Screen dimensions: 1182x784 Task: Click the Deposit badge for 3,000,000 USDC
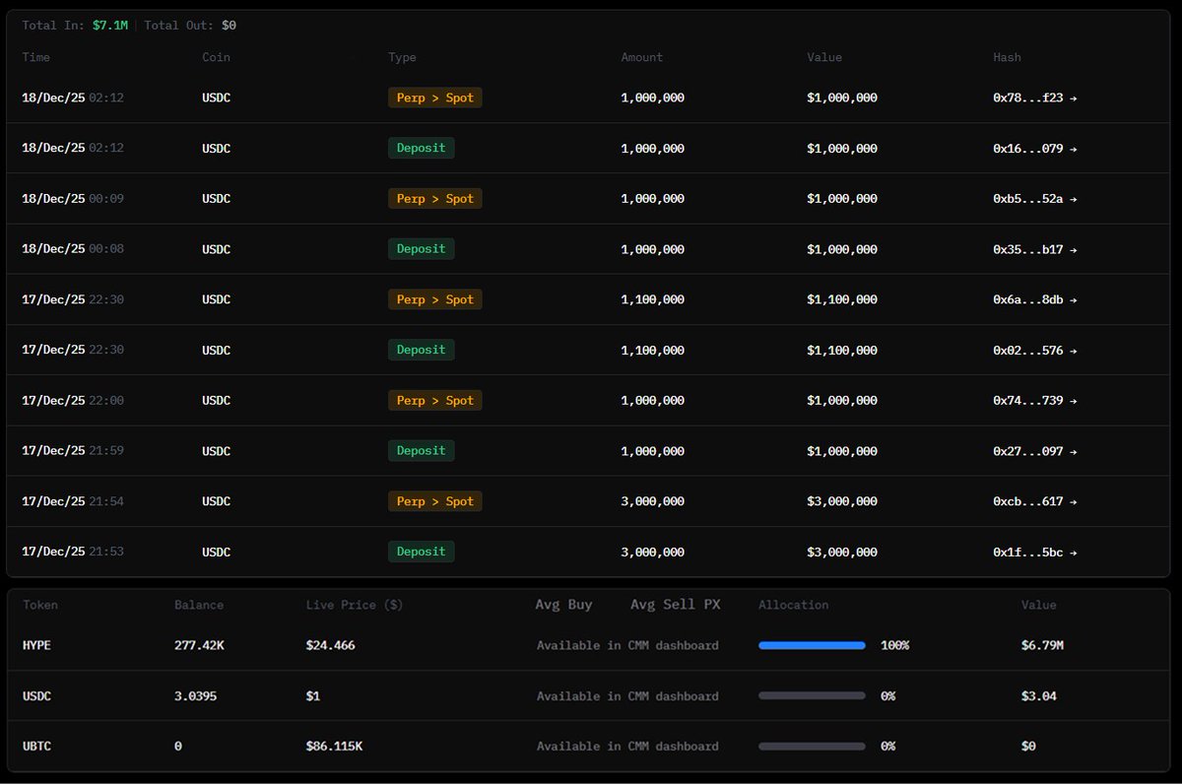click(421, 552)
